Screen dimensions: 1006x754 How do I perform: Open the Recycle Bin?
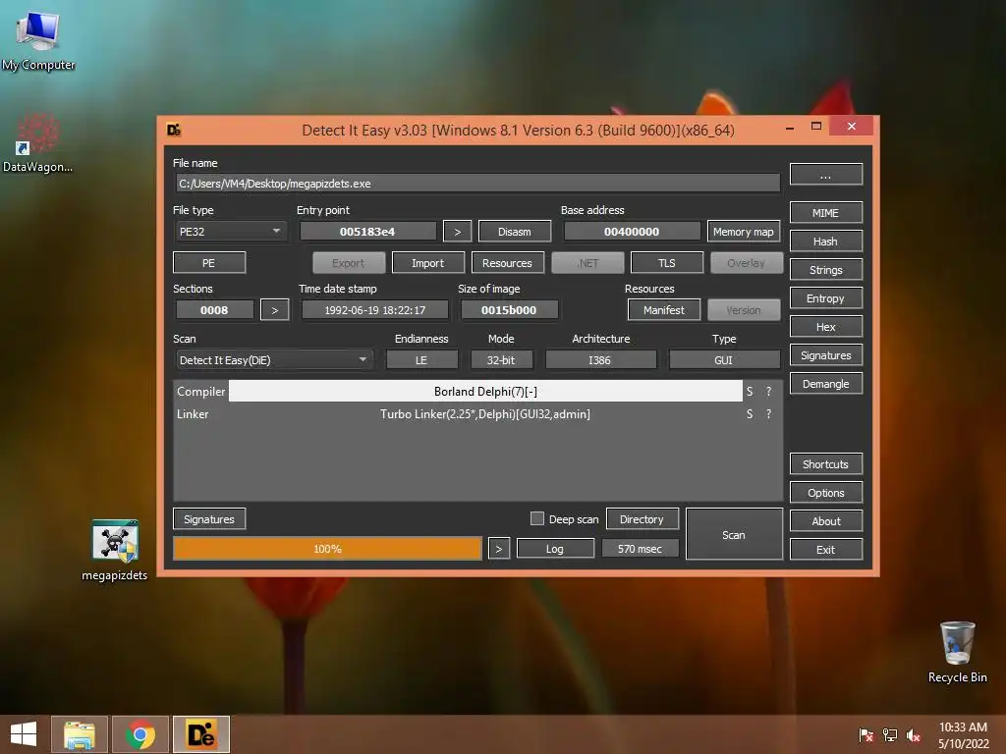tap(957, 652)
